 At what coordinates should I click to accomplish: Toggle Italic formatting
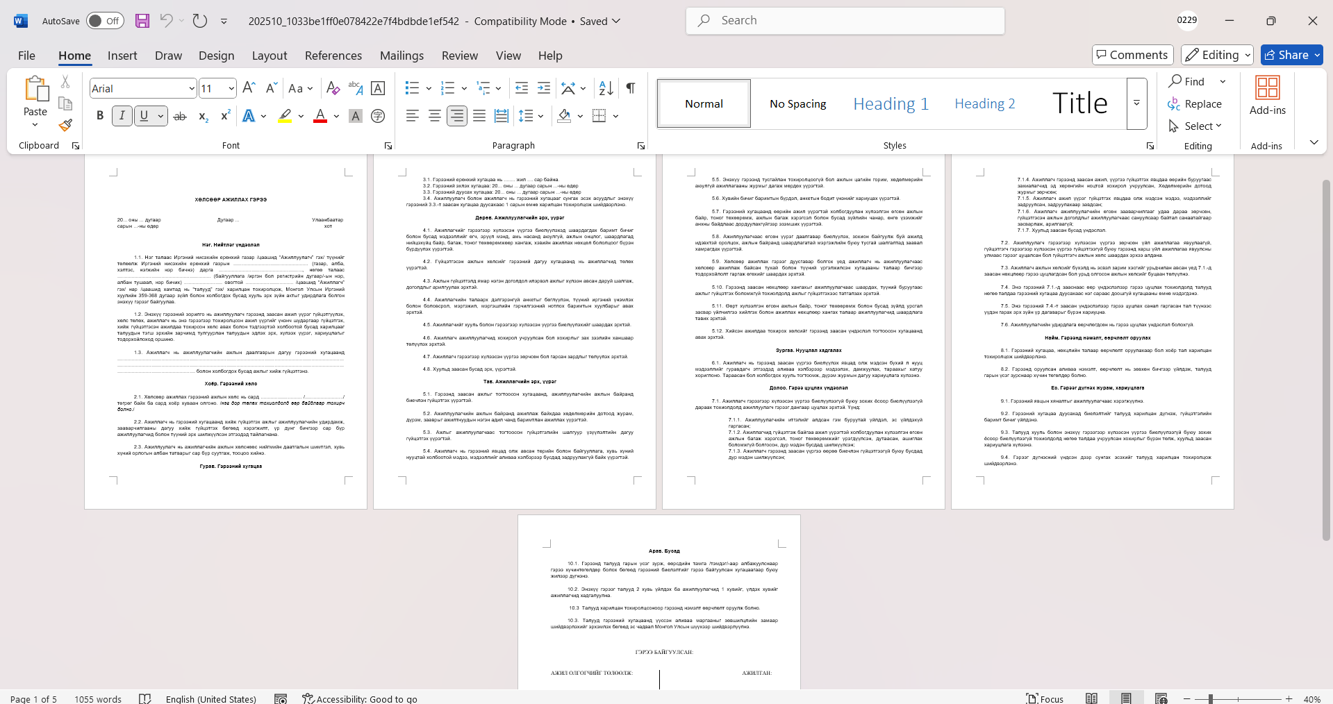click(x=122, y=116)
